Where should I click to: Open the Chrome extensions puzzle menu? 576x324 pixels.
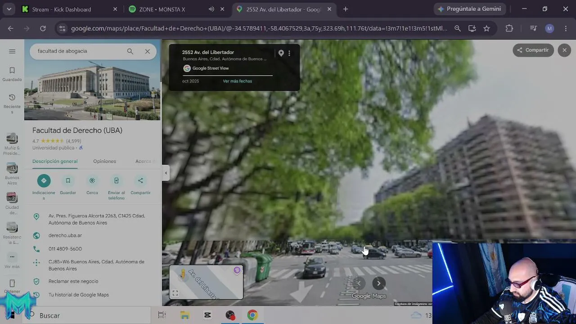click(509, 28)
